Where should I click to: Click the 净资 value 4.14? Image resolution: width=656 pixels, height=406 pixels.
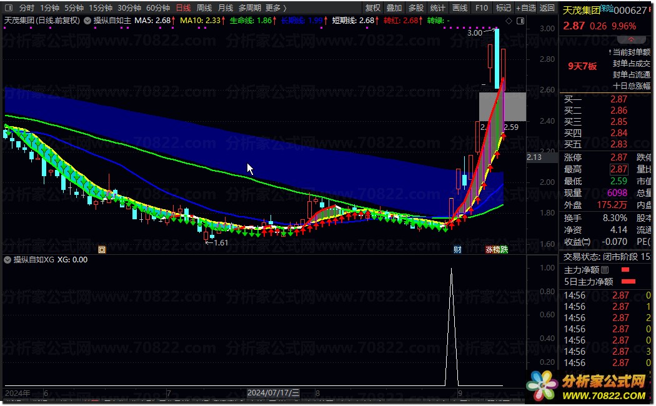619,230
